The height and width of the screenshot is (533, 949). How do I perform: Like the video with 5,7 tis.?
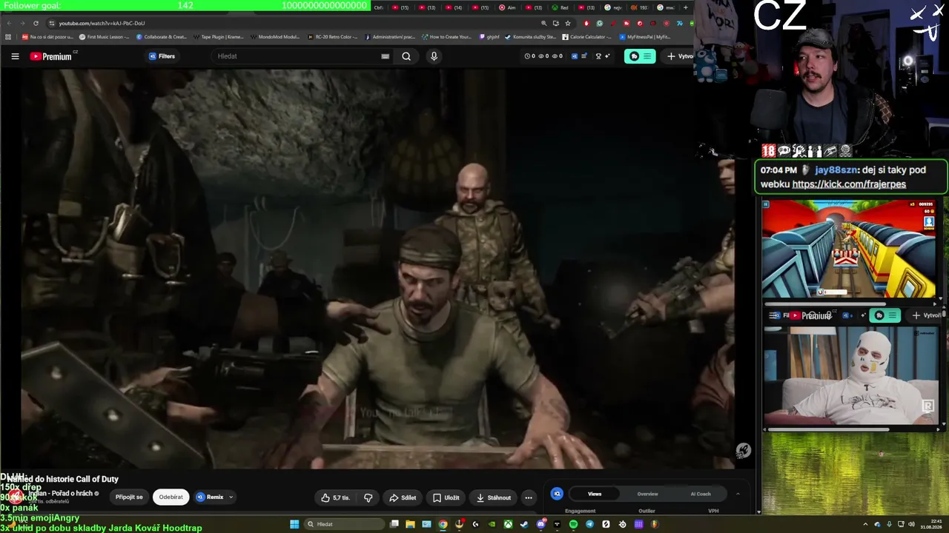[336, 497]
